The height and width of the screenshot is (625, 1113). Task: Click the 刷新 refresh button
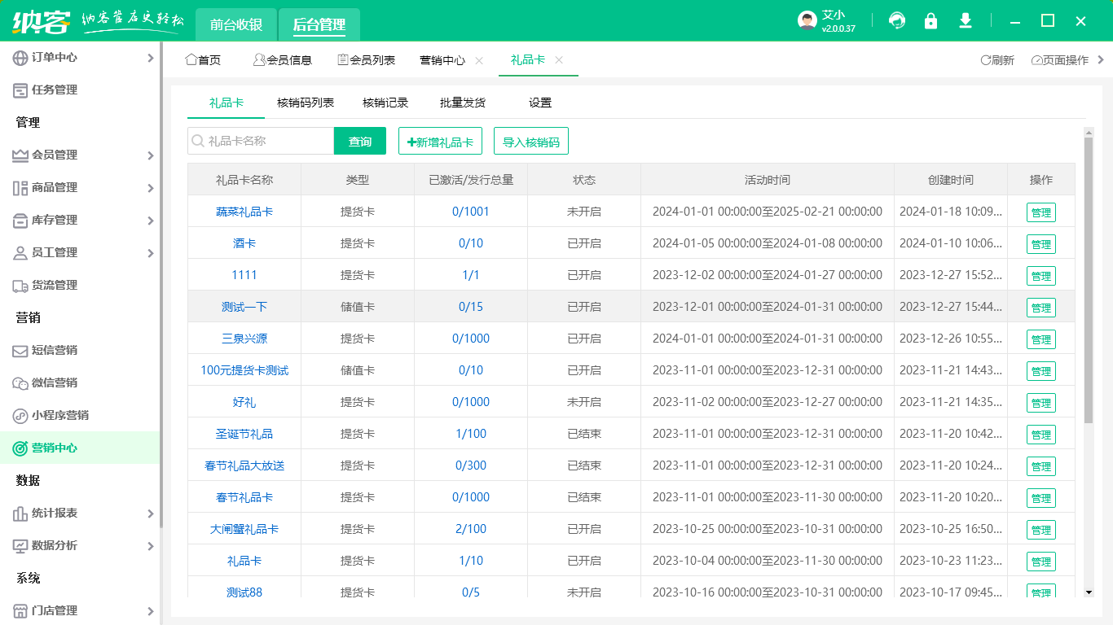pos(997,60)
